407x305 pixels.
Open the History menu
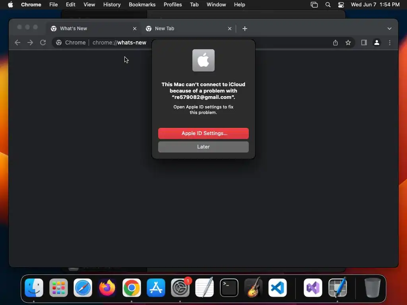coord(112,4)
